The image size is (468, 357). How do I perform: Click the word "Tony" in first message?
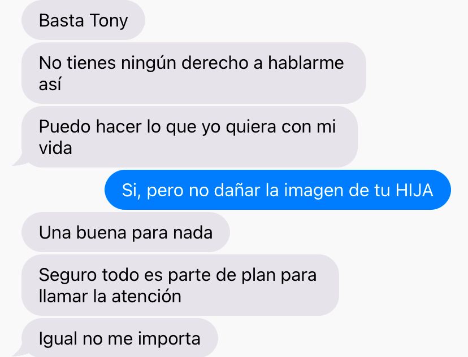[x=109, y=21]
